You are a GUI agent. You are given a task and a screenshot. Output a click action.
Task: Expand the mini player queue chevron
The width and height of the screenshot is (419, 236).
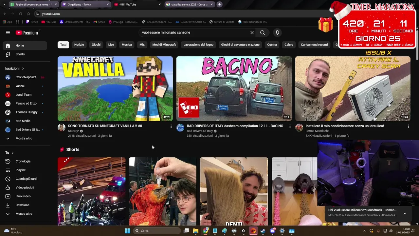pyautogui.click(x=405, y=214)
